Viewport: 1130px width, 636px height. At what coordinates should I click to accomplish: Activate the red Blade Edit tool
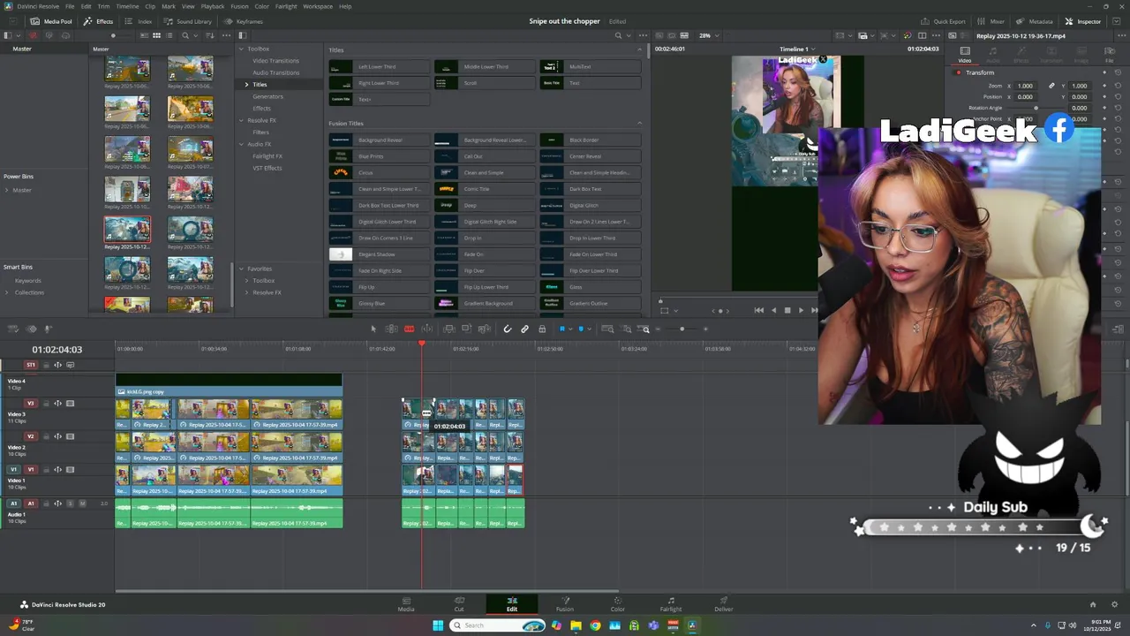pyautogui.click(x=409, y=329)
